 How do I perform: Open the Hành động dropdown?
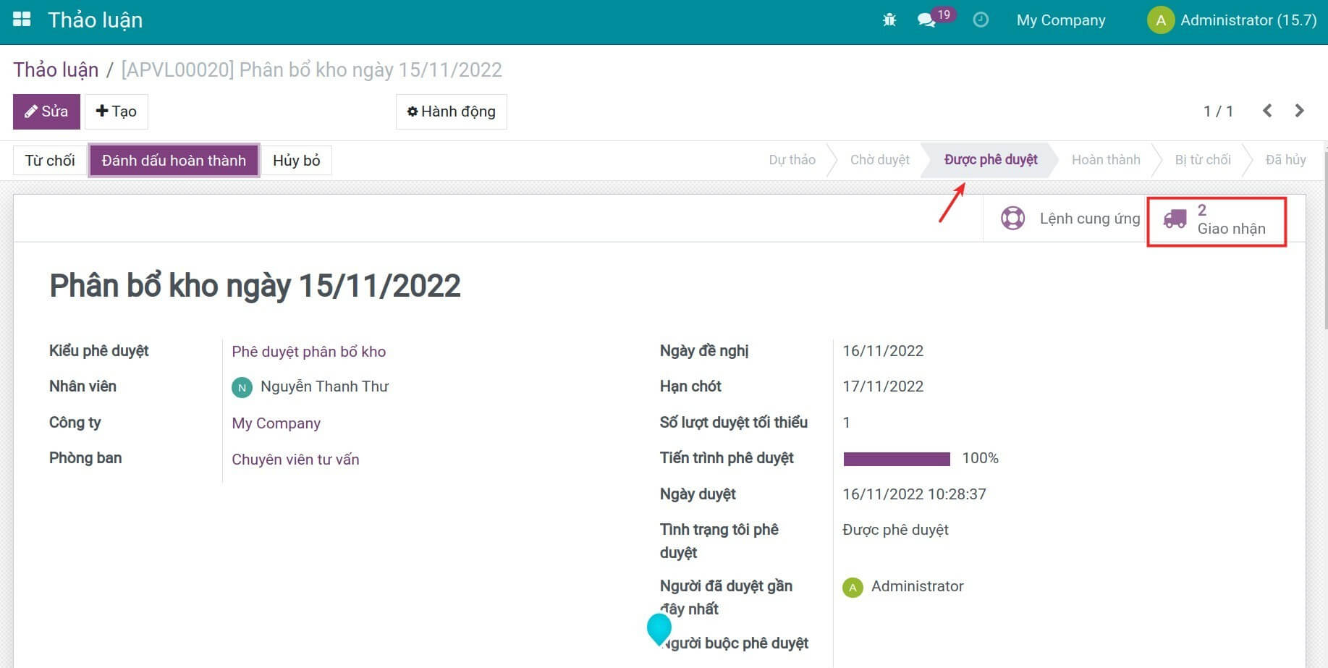point(451,111)
